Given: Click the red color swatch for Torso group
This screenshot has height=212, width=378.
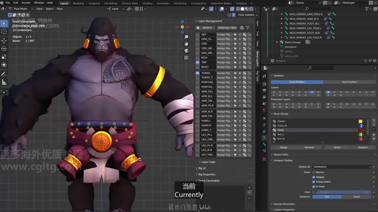Looking at the screenshot, I should click(x=360, y=130).
